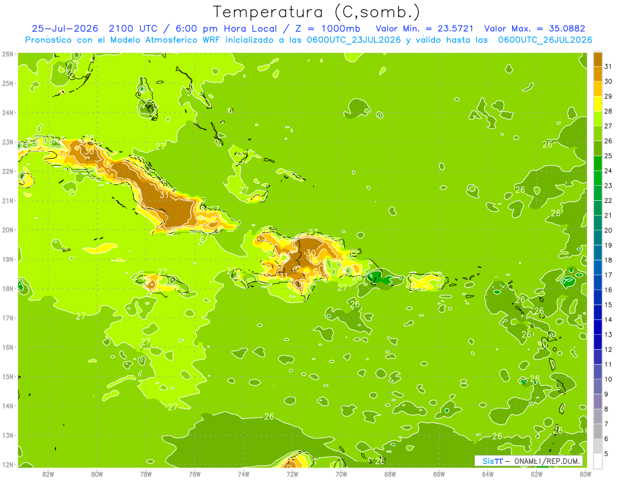Pick the dark brown top colorbar band
622x481 pixels.
click(598, 59)
